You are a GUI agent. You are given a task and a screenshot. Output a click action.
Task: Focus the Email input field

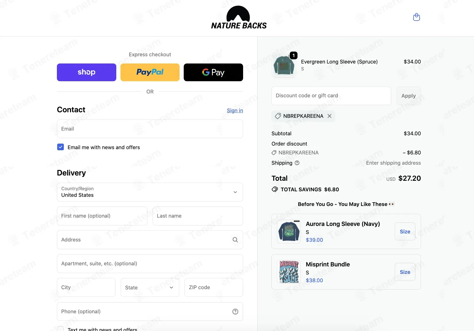point(150,129)
